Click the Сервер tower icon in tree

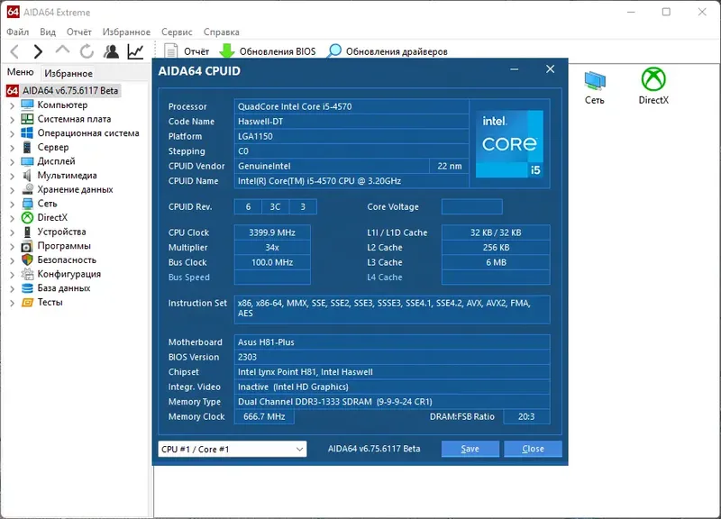click(x=27, y=147)
